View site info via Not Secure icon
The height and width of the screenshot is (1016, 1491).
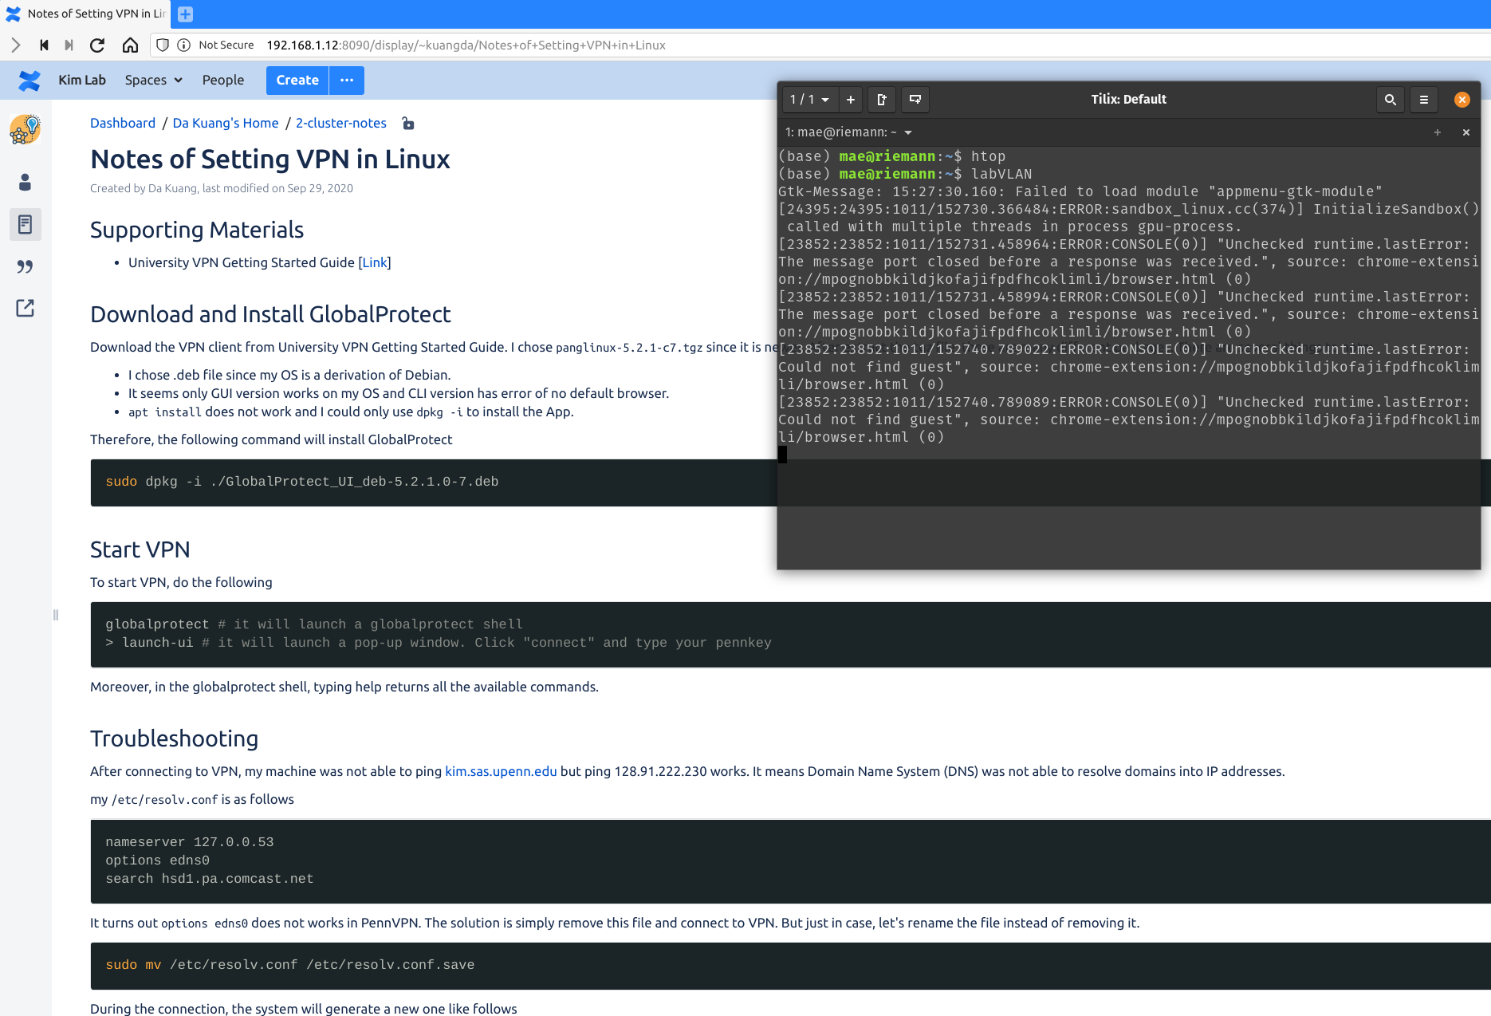click(x=183, y=45)
